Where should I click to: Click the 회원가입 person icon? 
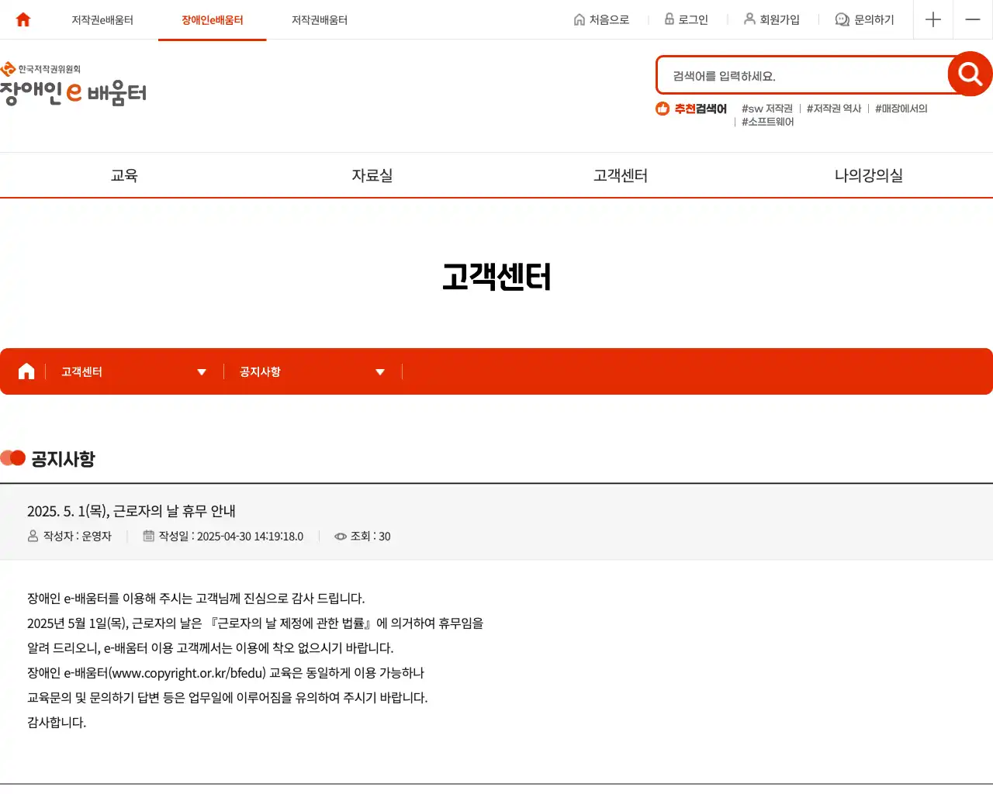click(749, 19)
